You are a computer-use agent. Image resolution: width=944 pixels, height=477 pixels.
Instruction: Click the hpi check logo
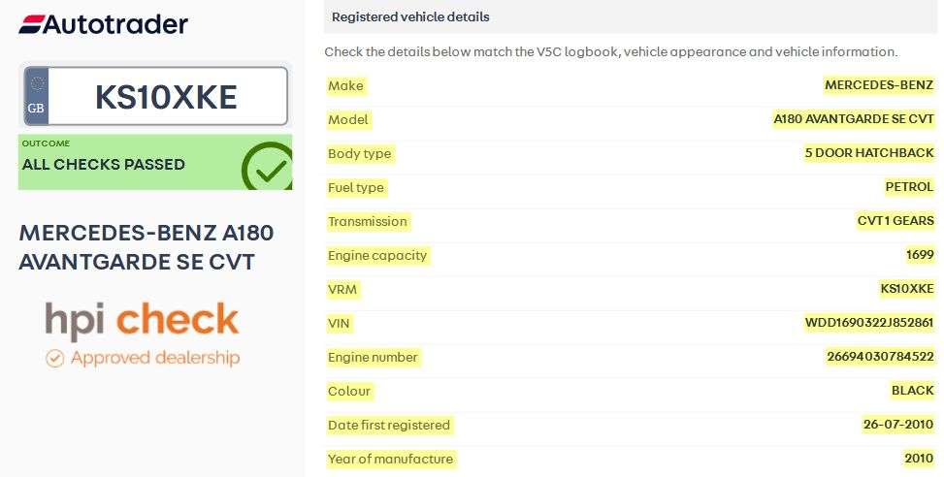click(x=142, y=321)
